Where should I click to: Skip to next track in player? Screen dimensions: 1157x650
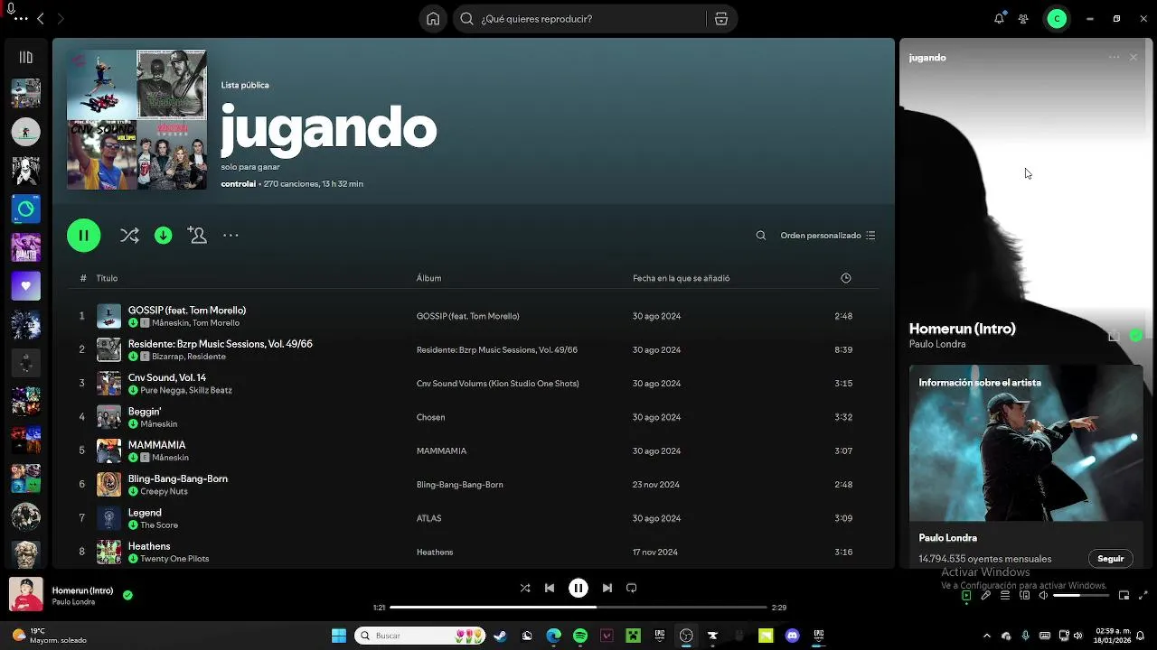click(607, 588)
